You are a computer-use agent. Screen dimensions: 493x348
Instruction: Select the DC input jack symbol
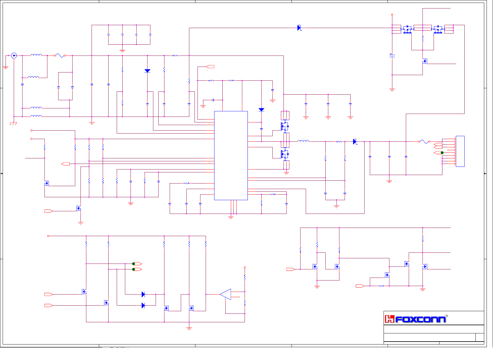14,56
